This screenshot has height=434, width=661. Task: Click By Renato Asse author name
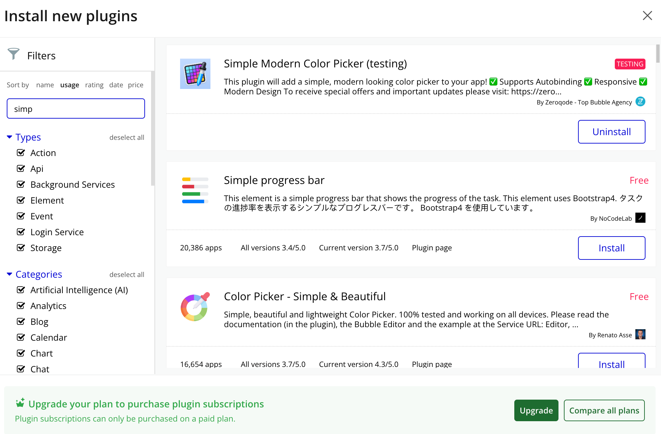click(610, 335)
